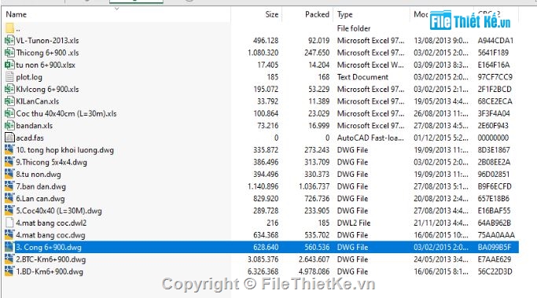The height and width of the screenshot is (298, 537).
Task: Click the parent folder icon
Action: click(x=9, y=28)
